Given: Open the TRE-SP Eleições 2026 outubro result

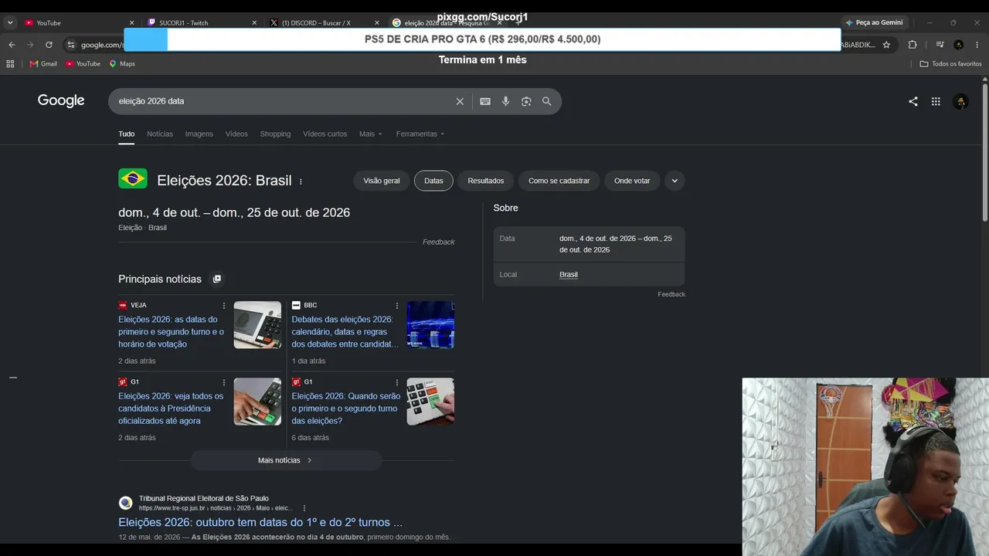Looking at the screenshot, I should 260,522.
